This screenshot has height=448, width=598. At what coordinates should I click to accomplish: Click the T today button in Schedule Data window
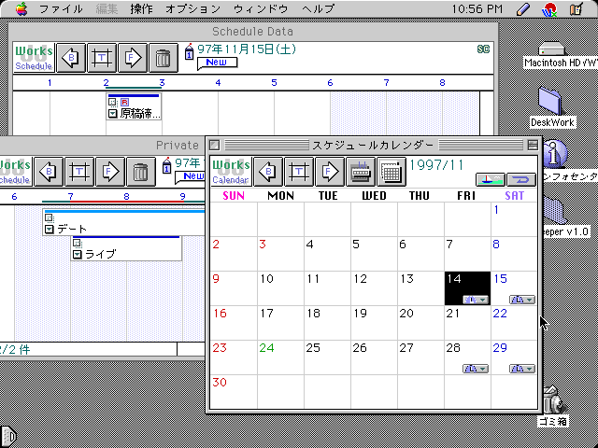click(x=102, y=58)
